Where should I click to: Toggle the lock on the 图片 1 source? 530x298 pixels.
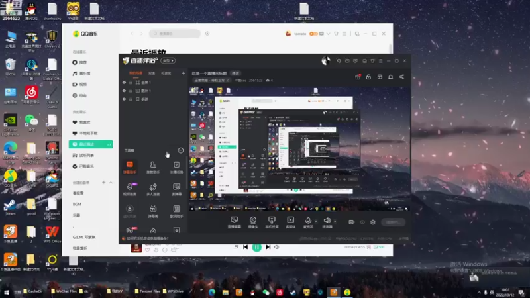click(x=131, y=91)
